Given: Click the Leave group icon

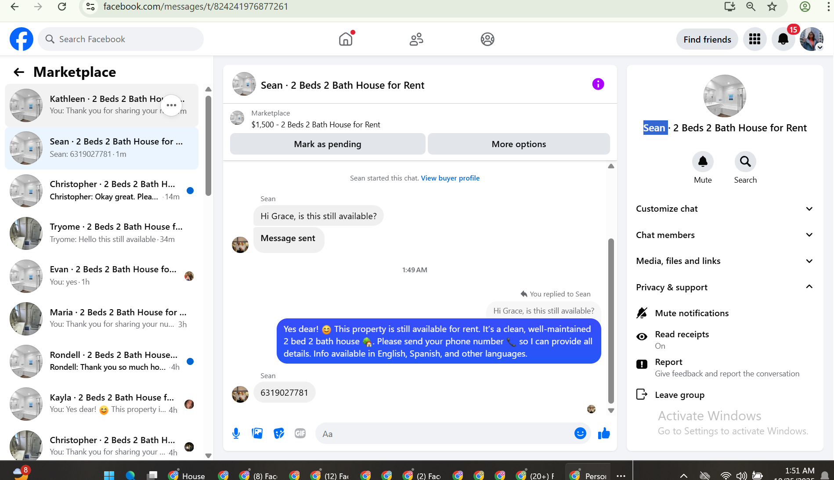Looking at the screenshot, I should click(642, 394).
